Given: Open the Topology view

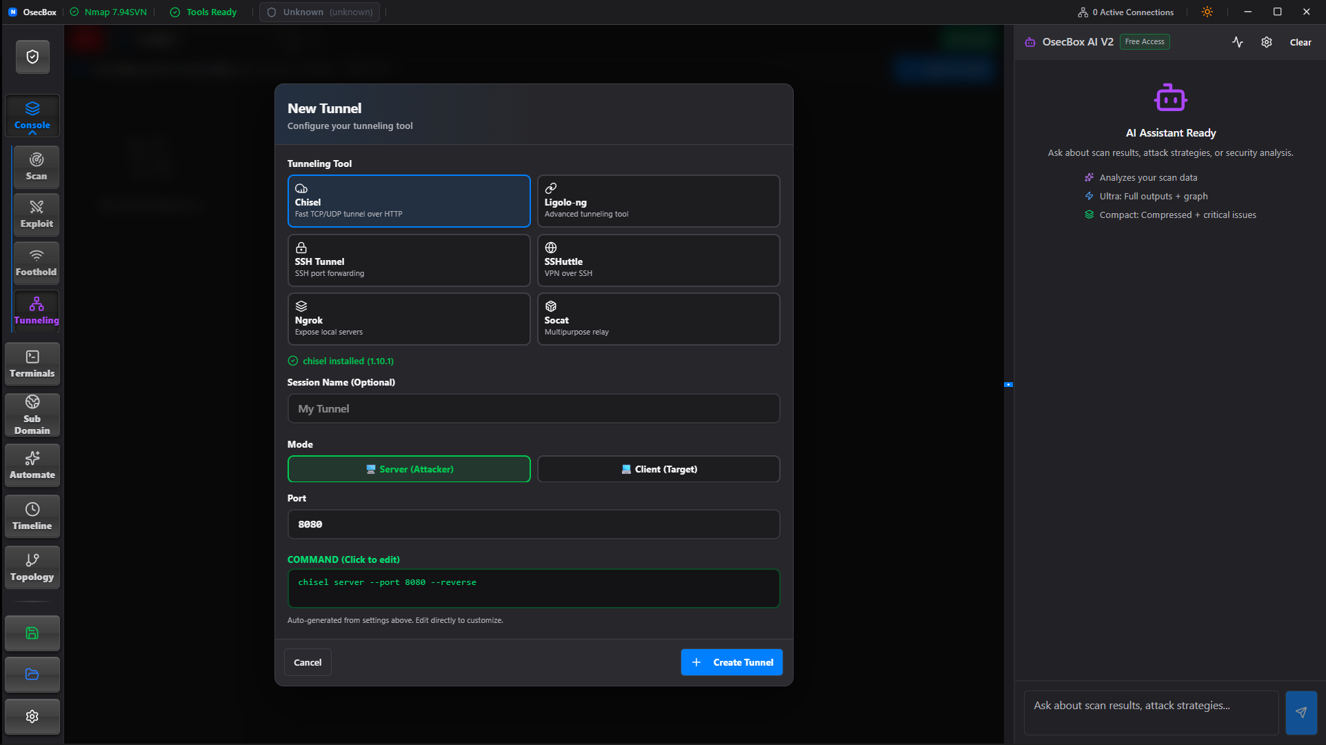Looking at the screenshot, I should tap(32, 567).
